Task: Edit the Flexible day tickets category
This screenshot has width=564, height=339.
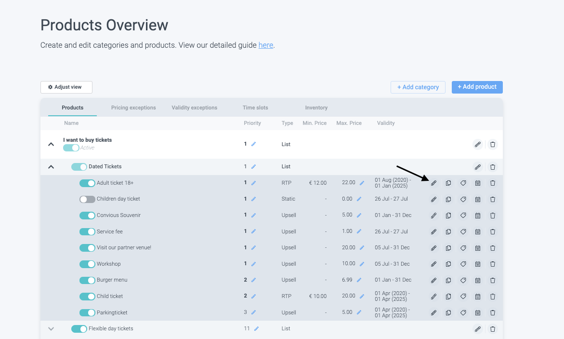Action: 477,329
